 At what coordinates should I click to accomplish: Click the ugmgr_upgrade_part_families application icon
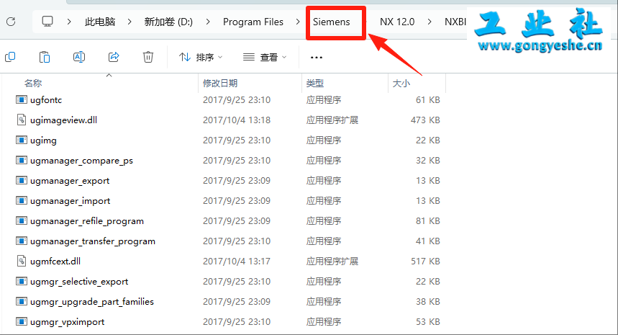coord(22,301)
